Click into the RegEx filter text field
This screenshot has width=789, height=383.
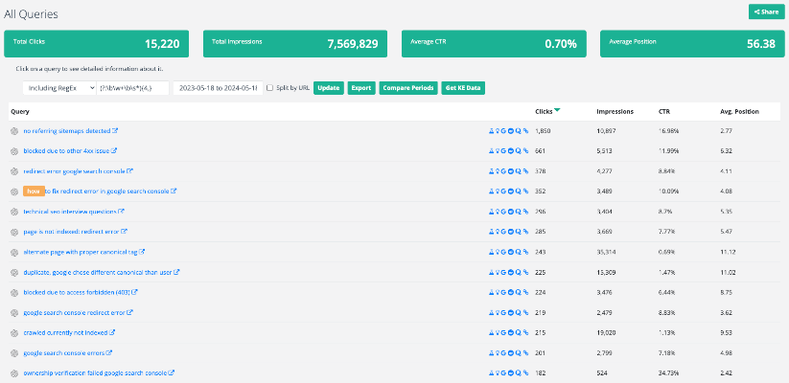pos(132,88)
